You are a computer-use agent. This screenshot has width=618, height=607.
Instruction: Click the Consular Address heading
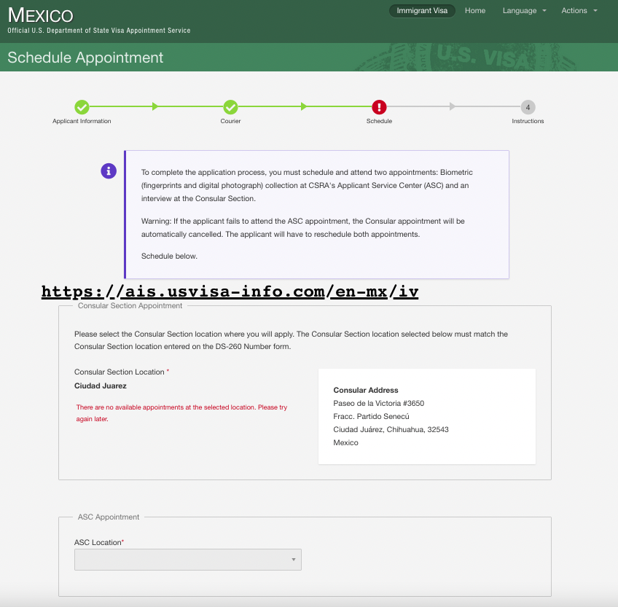[x=366, y=391]
